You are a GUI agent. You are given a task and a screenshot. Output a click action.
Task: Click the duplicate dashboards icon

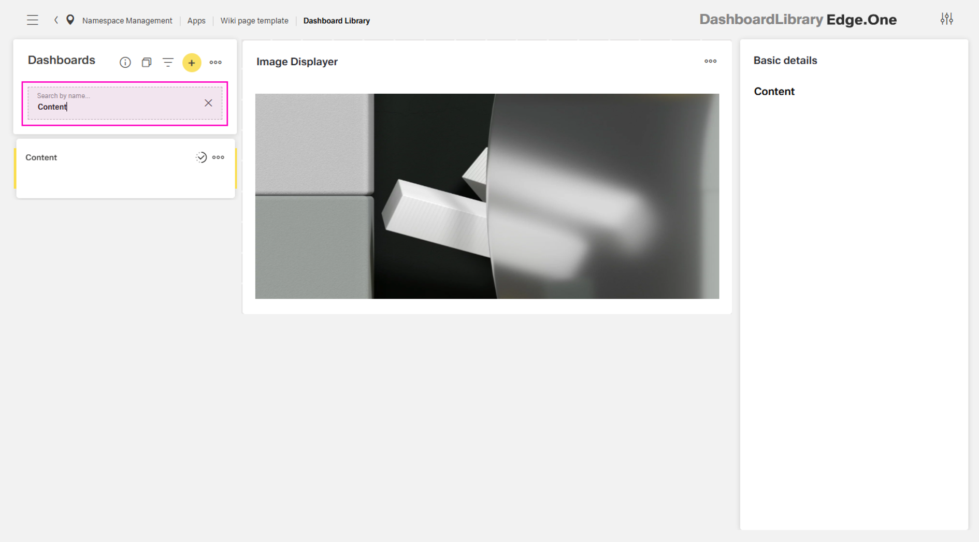147,63
